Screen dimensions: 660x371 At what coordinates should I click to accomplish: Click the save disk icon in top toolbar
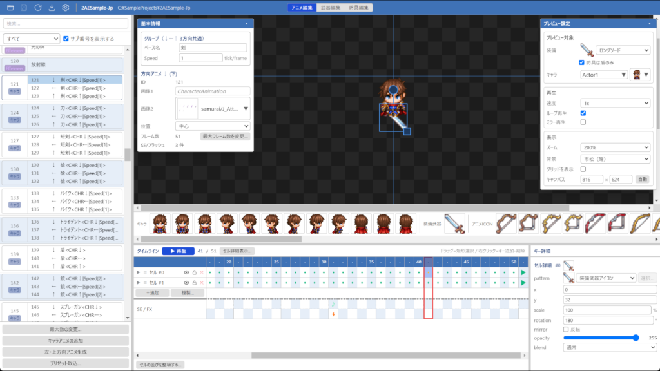click(24, 8)
